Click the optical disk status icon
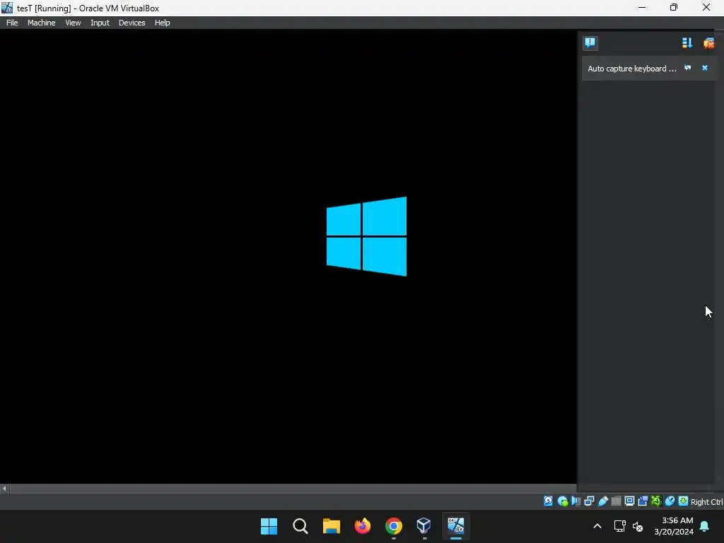The height and width of the screenshot is (543, 724). coord(562,501)
